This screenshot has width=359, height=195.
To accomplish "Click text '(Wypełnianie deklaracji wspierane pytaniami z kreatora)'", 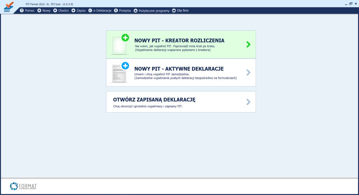I will click(x=173, y=50).
